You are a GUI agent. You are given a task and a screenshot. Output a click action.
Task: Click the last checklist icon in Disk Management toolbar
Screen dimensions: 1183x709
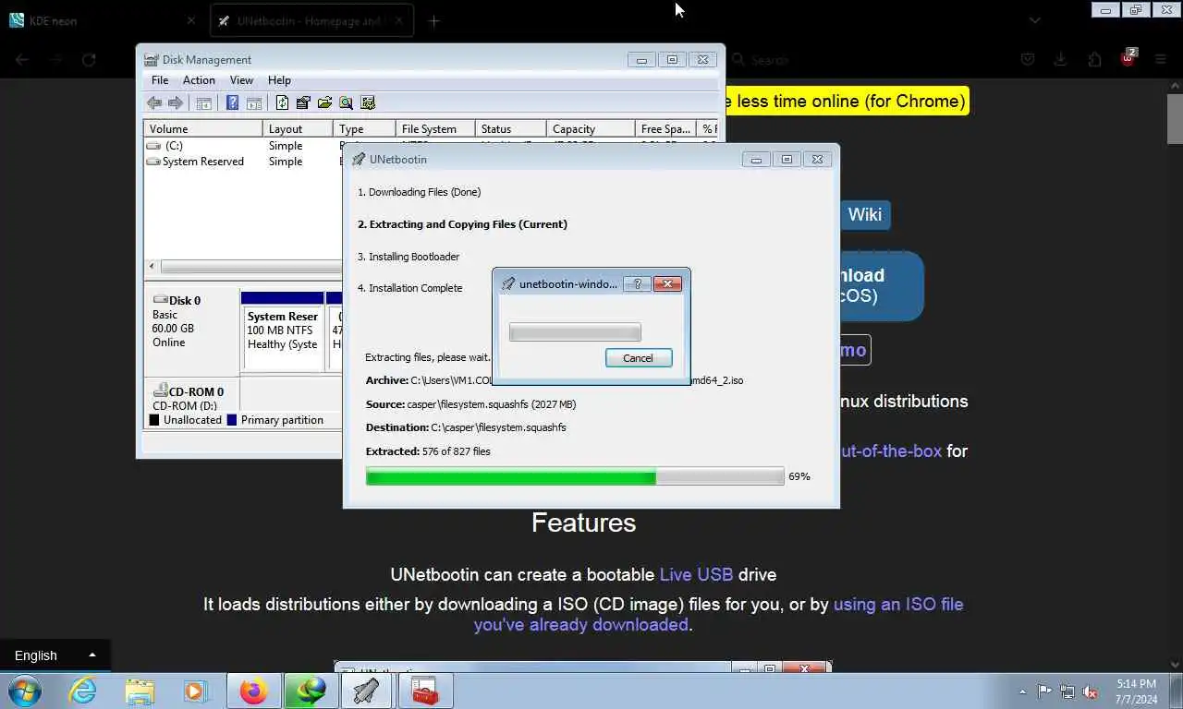(368, 102)
